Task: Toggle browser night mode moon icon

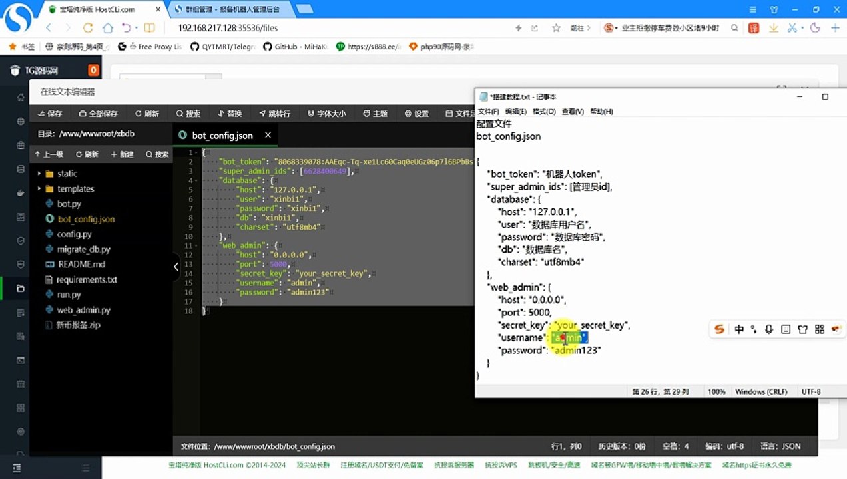Action: [815, 28]
